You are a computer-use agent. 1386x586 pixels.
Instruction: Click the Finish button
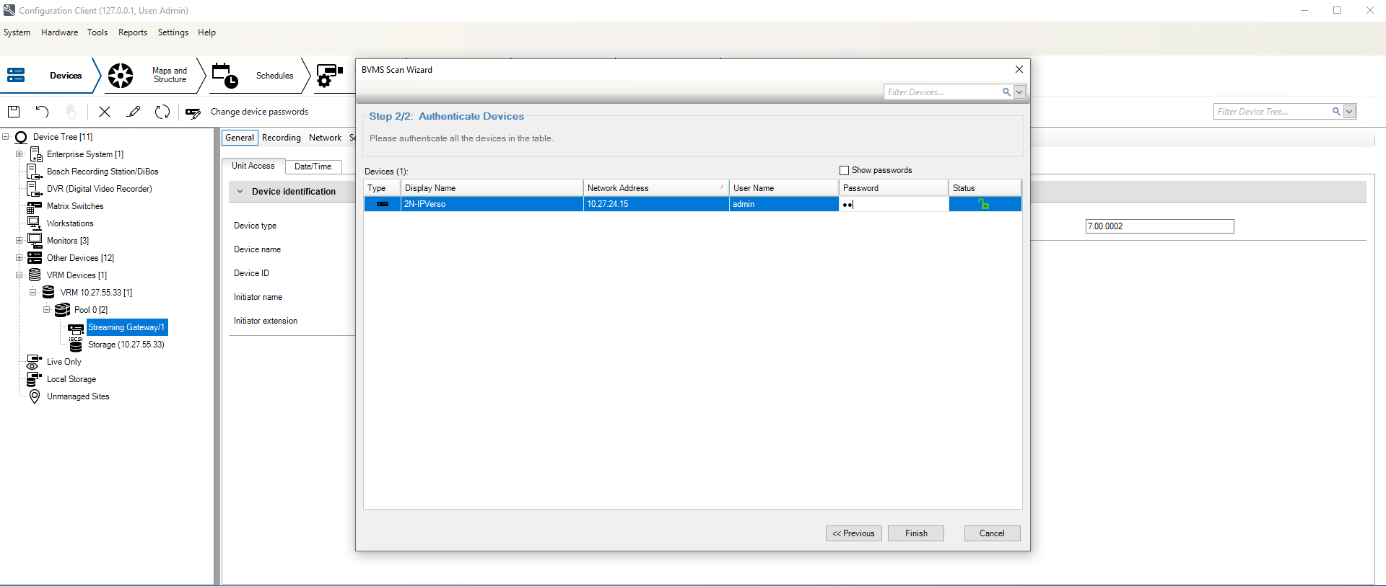pyautogui.click(x=915, y=533)
